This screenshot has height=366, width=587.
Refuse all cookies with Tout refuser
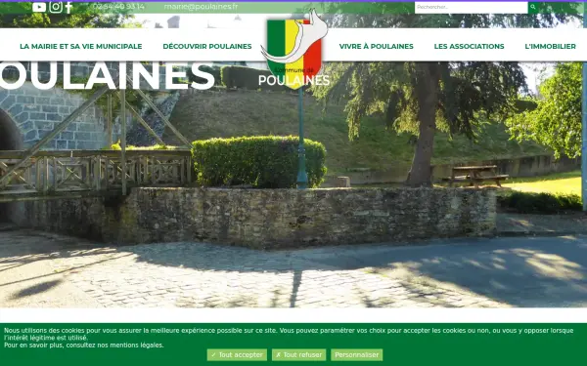coord(298,355)
